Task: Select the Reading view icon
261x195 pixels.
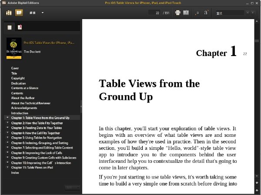Action: 19,13
